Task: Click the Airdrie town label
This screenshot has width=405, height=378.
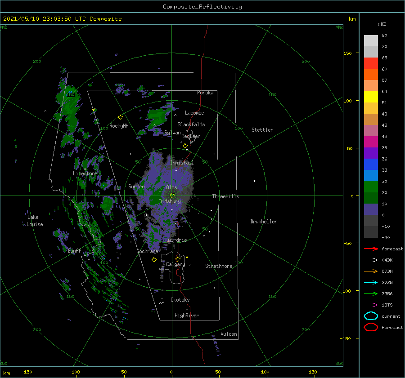Action: pos(177,240)
